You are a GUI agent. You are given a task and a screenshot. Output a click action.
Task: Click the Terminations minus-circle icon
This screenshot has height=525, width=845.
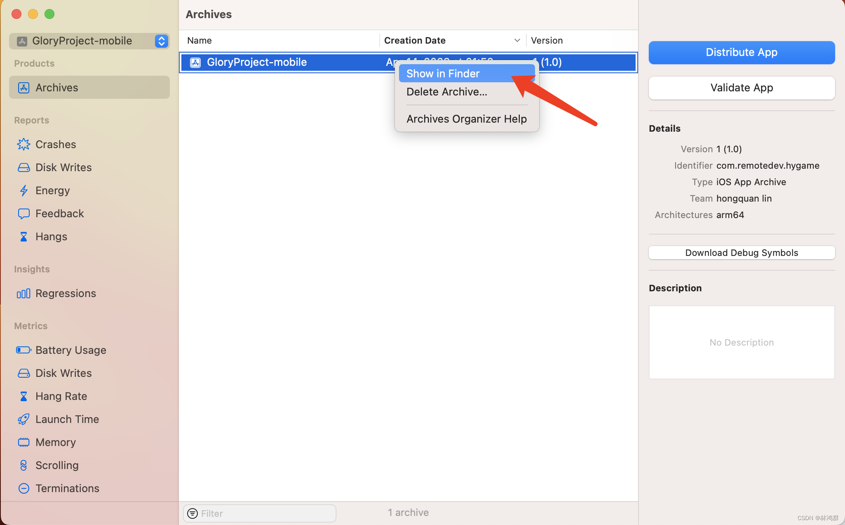point(23,488)
